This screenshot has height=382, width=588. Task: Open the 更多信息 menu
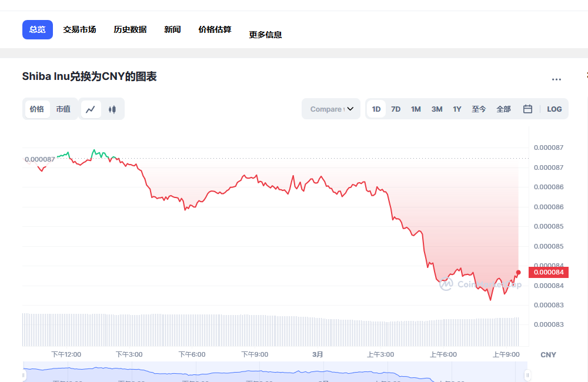point(265,34)
